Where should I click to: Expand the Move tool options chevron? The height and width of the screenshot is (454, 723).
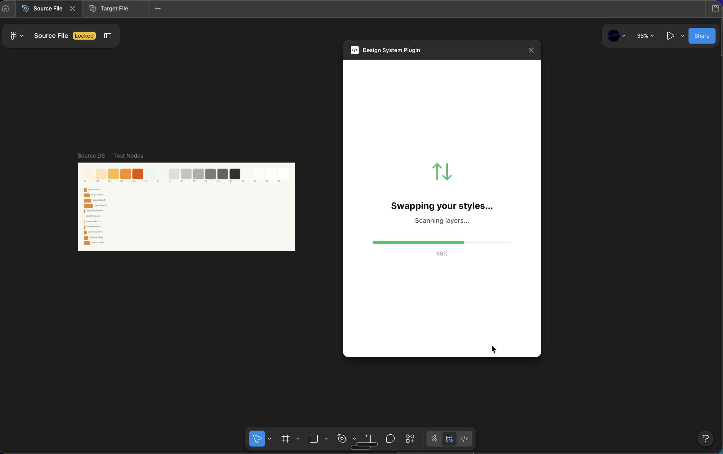(270, 439)
